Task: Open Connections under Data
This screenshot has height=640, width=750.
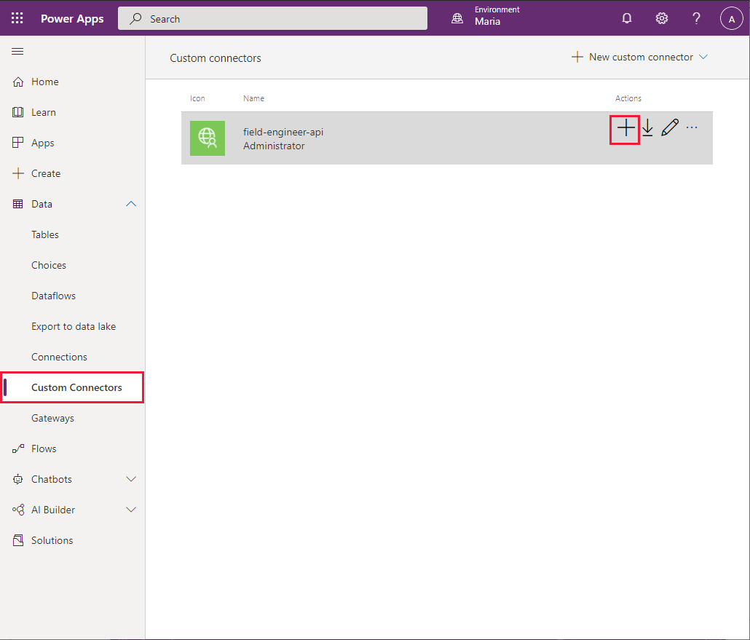Action: click(59, 357)
